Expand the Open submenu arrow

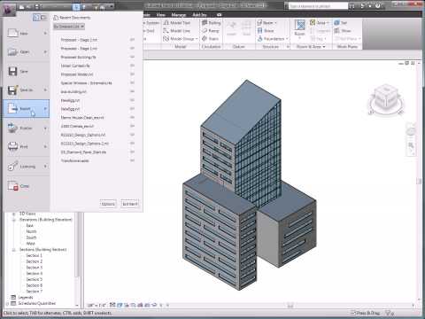point(45,52)
